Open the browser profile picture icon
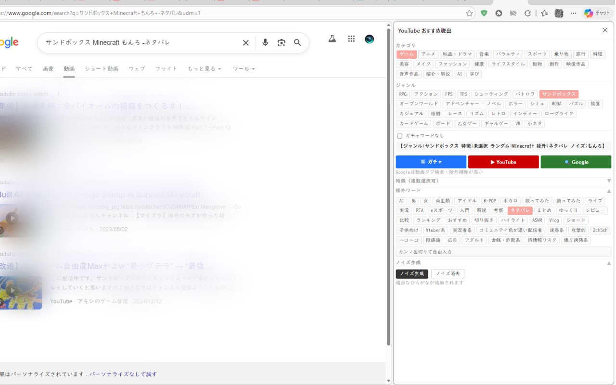 559,13
